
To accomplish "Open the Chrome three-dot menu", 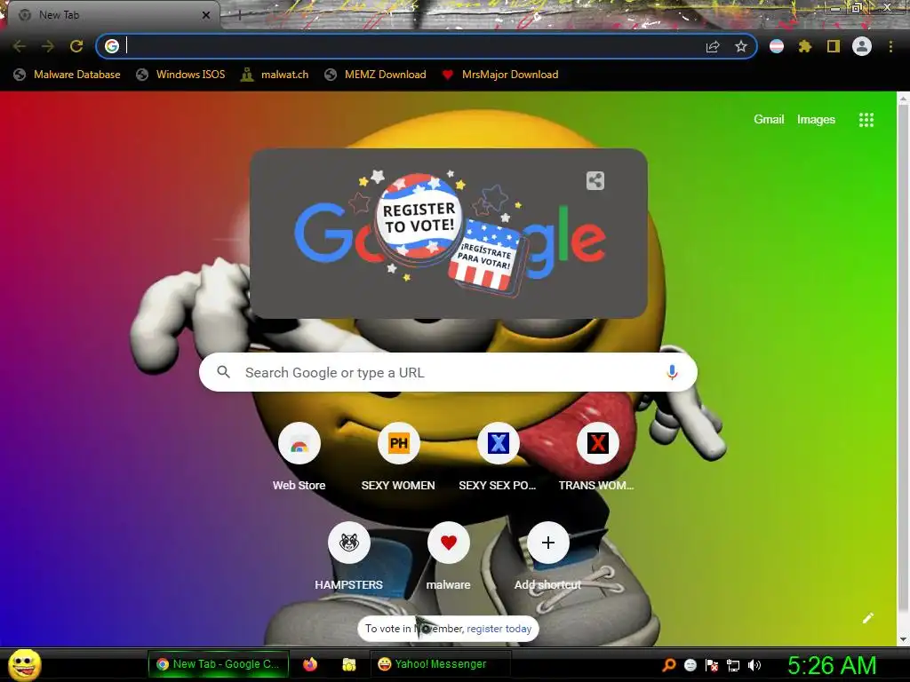I will (x=890, y=46).
